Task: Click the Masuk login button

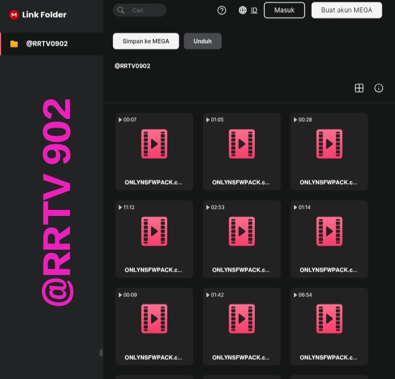Action: [284, 10]
